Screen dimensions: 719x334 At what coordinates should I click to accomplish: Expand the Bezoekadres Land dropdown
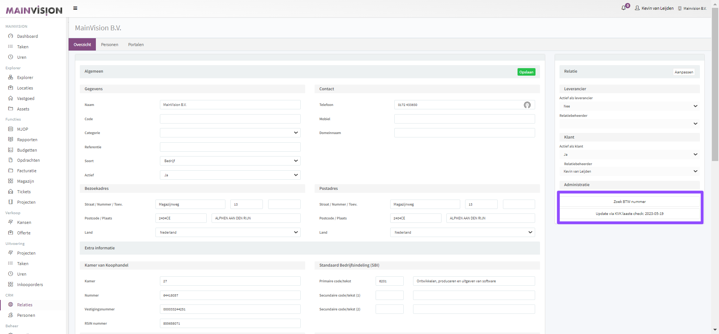point(228,233)
